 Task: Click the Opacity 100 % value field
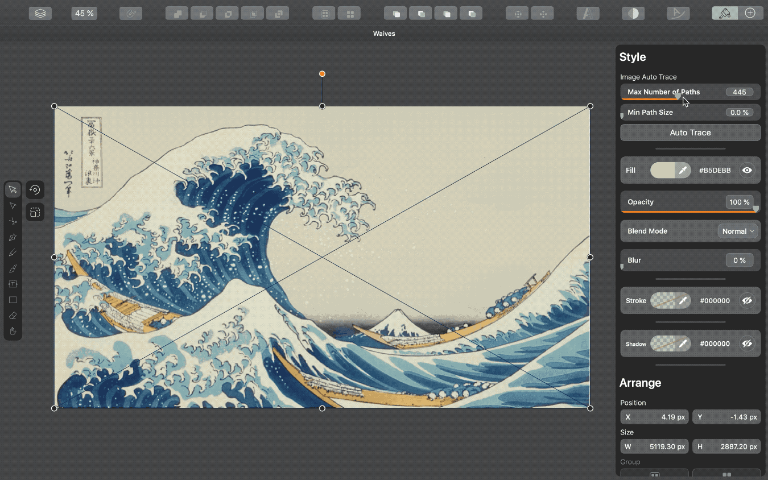click(x=740, y=202)
